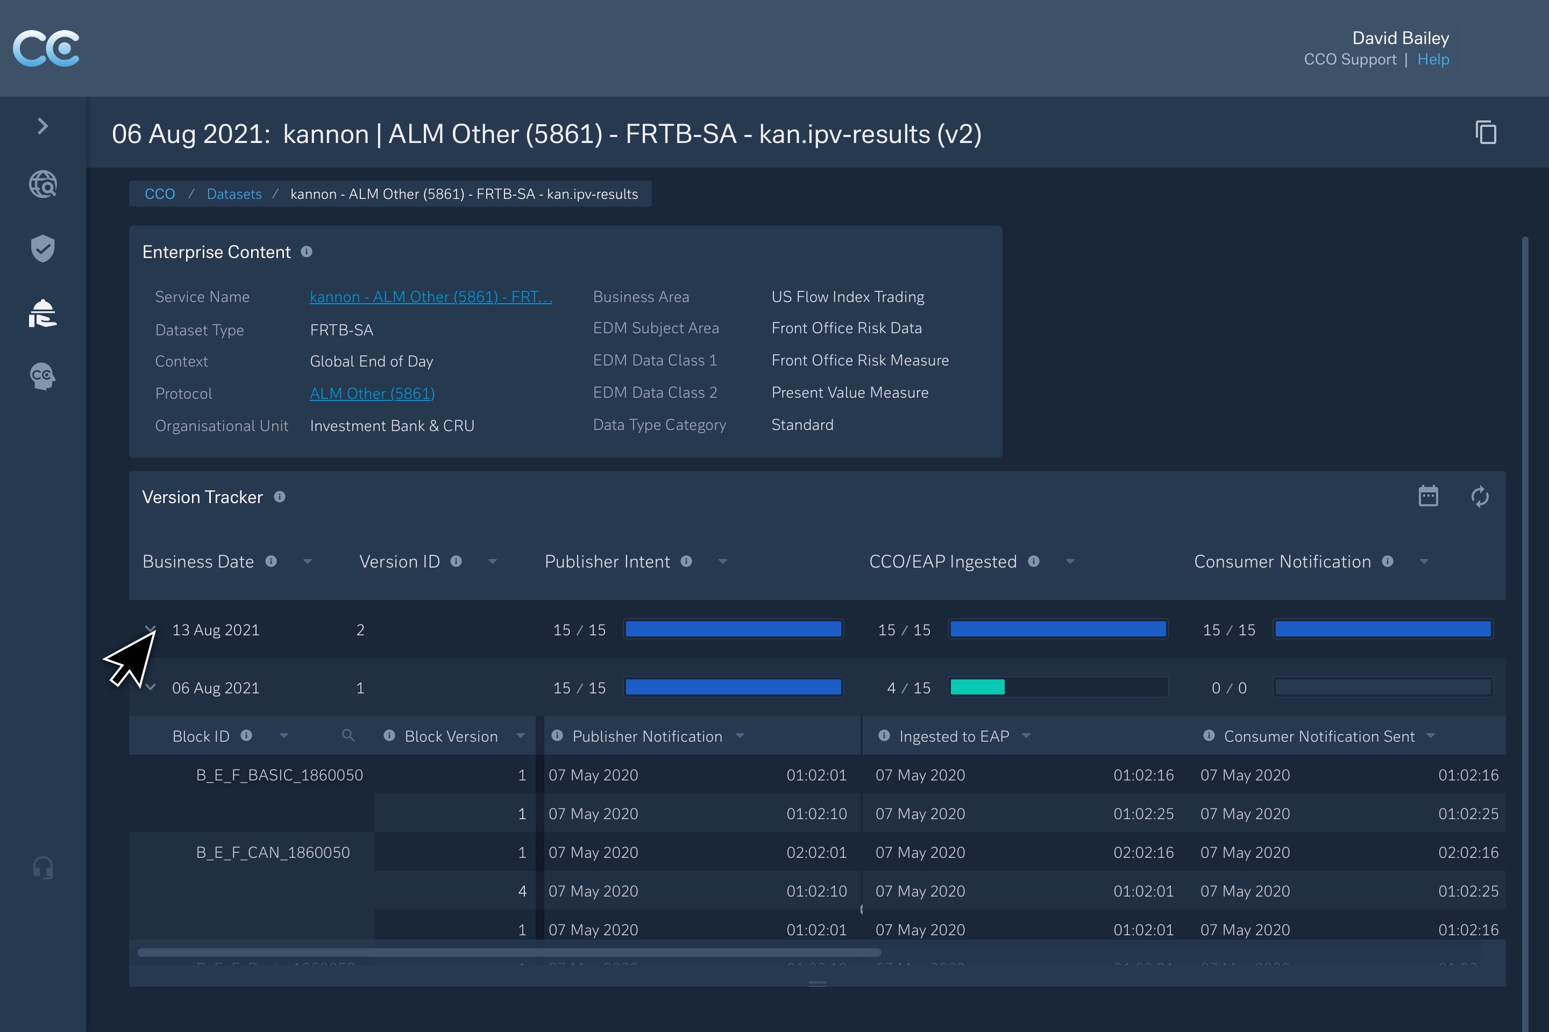The height and width of the screenshot is (1032, 1549).
Task: Open the Publisher Intent column dropdown
Action: coord(722,561)
